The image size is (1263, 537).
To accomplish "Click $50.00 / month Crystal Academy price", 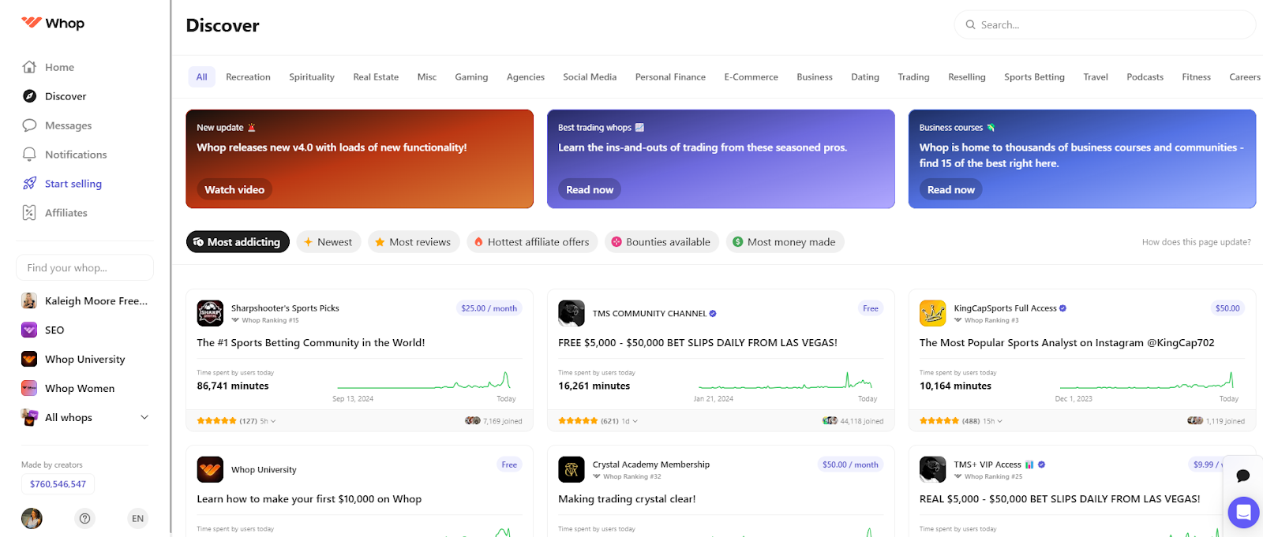I will click(x=850, y=464).
